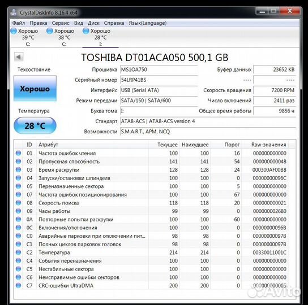The width and height of the screenshot is (308, 305).
Task: Click status icon of attribute 07 row
Action: point(18,194)
